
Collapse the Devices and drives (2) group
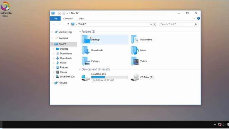click(x=80, y=69)
